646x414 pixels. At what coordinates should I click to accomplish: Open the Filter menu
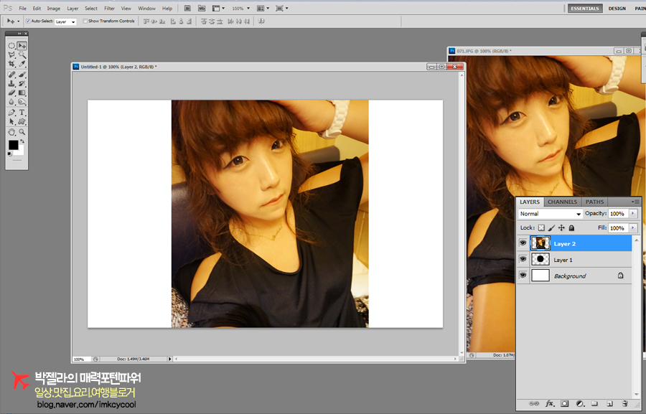[x=109, y=9]
